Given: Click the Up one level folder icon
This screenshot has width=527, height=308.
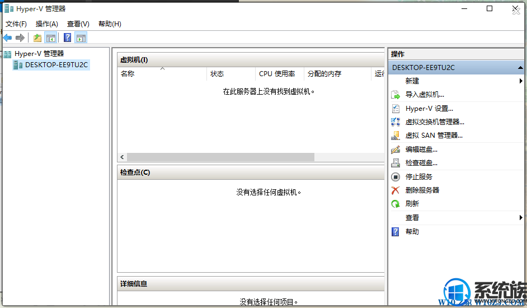Looking at the screenshot, I should tap(37, 38).
